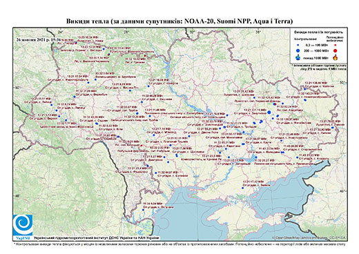Select the large blue circle legend symbol

point(298,50)
